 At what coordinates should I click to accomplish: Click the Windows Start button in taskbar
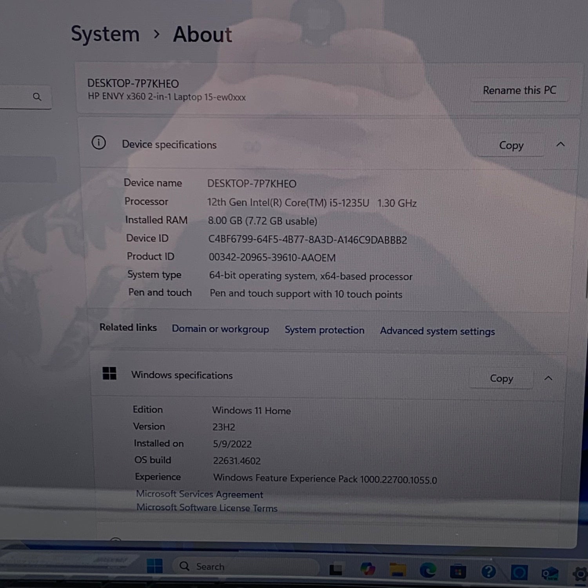click(155, 566)
